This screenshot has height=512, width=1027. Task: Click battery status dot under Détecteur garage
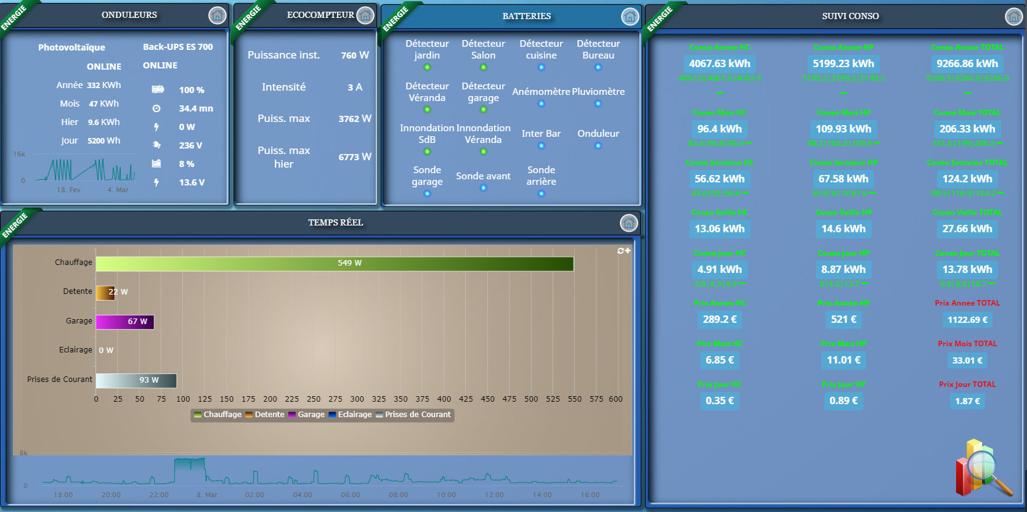tap(483, 110)
